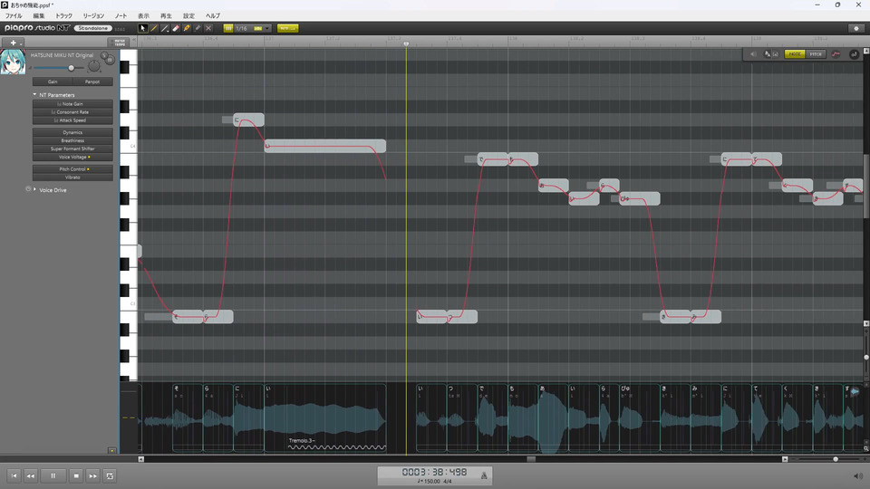
Task: Click the metronome icon beside timecode
Action: (484, 475)
